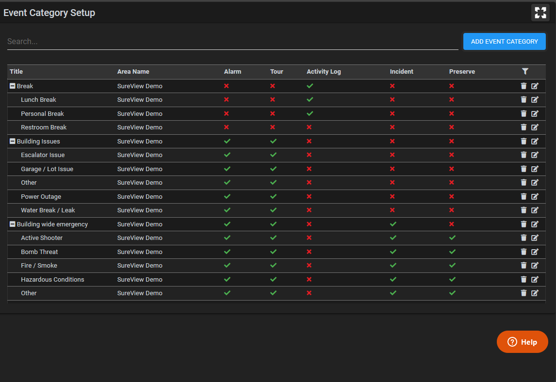The image size is (556, 382).
Task: Edit the Break category
Action: pos(535,86)
